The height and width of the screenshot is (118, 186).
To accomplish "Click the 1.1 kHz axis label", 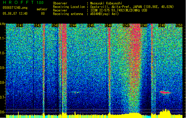I will click(x=3, y=38).
